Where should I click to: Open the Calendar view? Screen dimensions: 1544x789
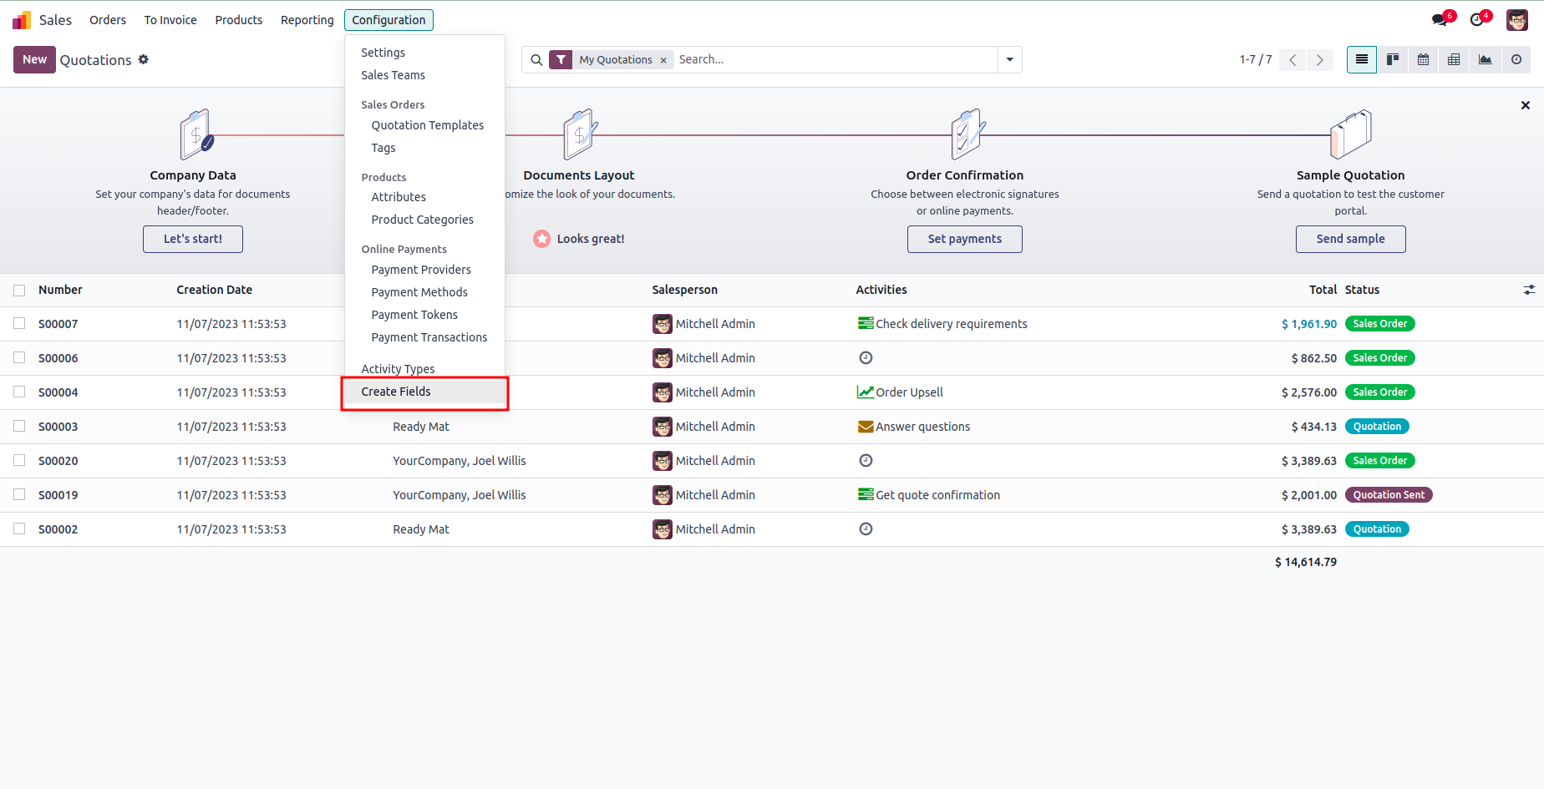tap(1424, 59)
